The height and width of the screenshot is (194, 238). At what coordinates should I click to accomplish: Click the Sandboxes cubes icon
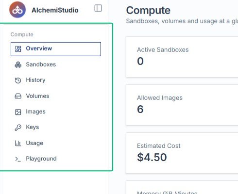tap(18, 65)
